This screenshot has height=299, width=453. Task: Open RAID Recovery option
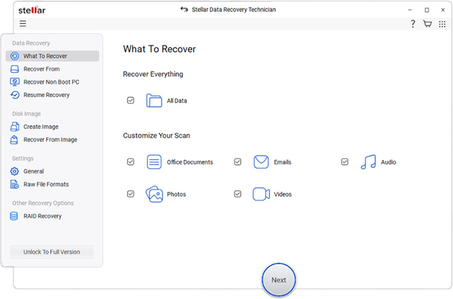tap(42, 216)
